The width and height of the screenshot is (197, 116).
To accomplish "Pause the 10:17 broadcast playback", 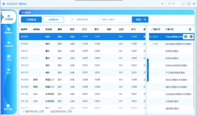I will click(185, 37).
